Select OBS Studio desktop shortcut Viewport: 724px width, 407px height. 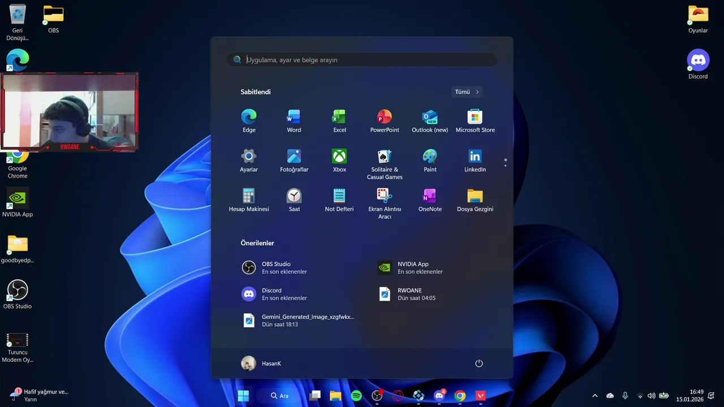[18, 295]
